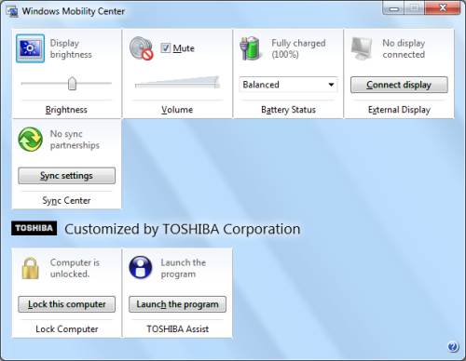Click 'Computer is unlocked.' text
Image resolution: width=466 pixels, height=361 pixels.
(75, 268)
